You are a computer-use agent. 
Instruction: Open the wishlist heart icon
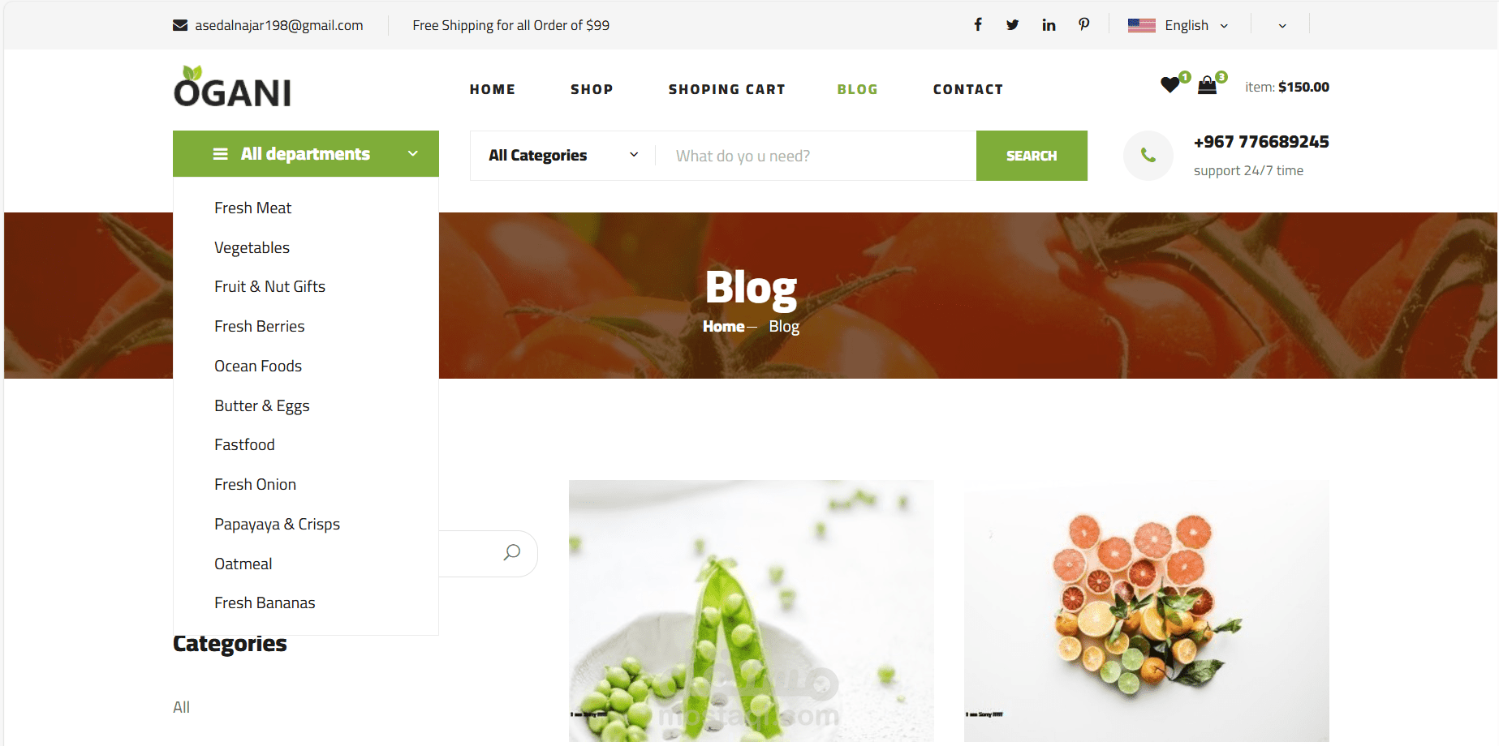coord(1170,84)
